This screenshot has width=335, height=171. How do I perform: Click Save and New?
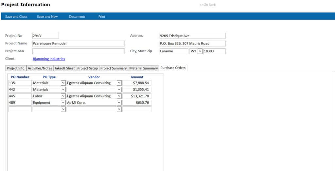pyautogui.click(x=47, y=17)
